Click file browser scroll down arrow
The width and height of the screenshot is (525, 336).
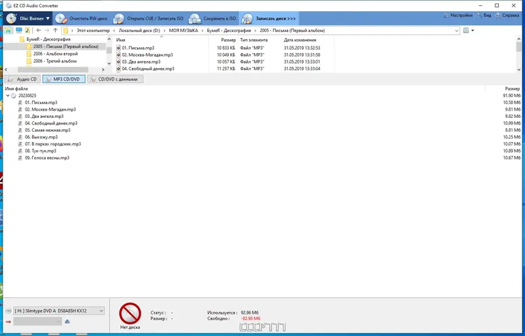pos(519,69)
